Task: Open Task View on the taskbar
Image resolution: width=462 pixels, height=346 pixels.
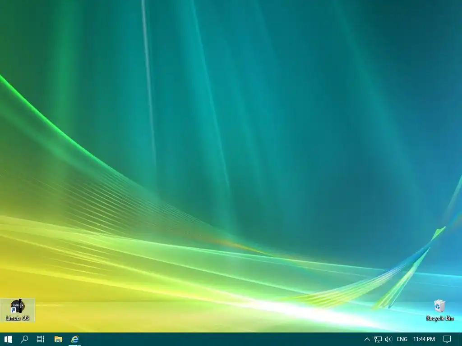Action: pos(40,339)
